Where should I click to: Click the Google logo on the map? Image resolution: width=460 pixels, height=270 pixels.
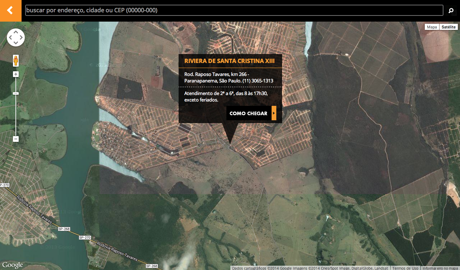click(12, 265)
